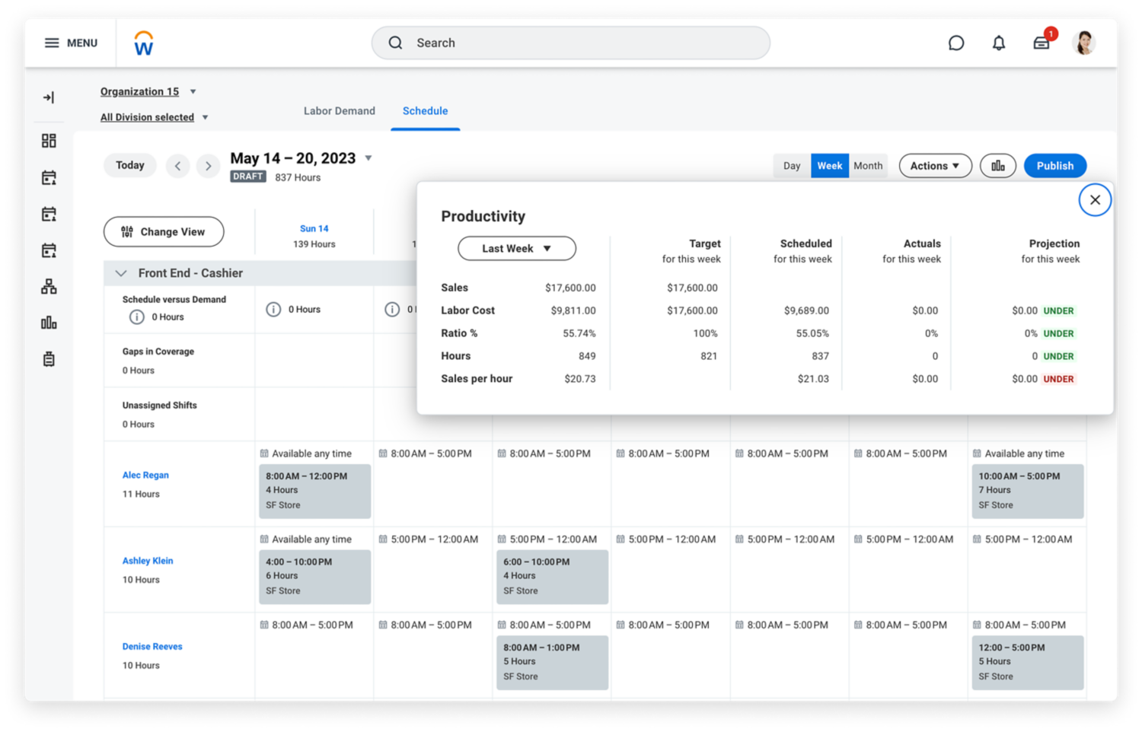This screenshot has height=732, width=1142.
Task: Open the inbox tray with badge
Action: pyautogui.click(x=1042, y=43)
